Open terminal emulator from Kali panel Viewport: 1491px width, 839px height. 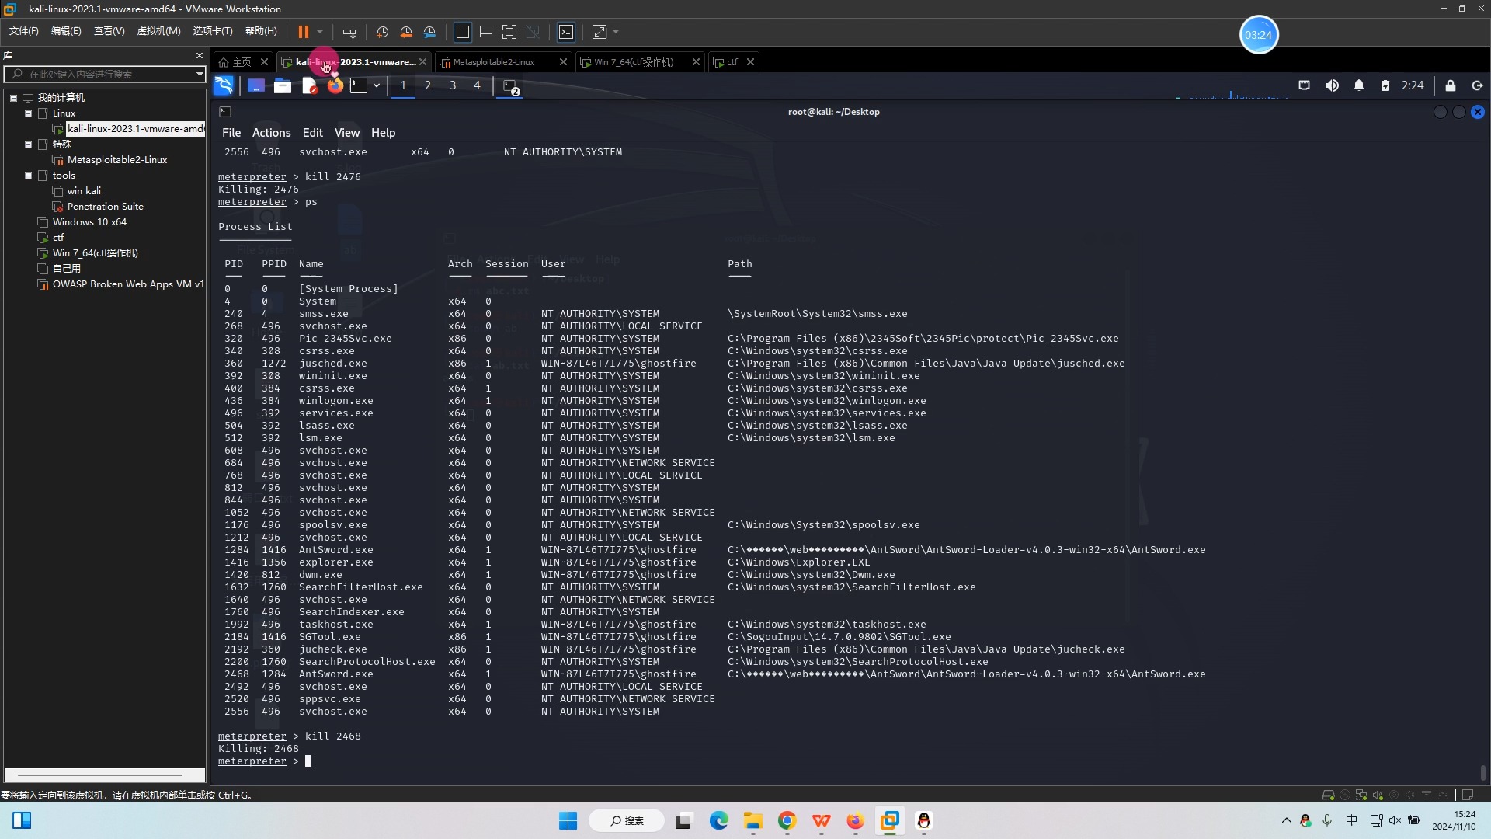(359, 85)
